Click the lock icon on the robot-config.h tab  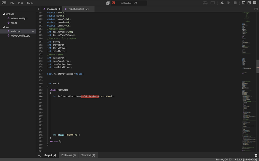pos(87,9)
